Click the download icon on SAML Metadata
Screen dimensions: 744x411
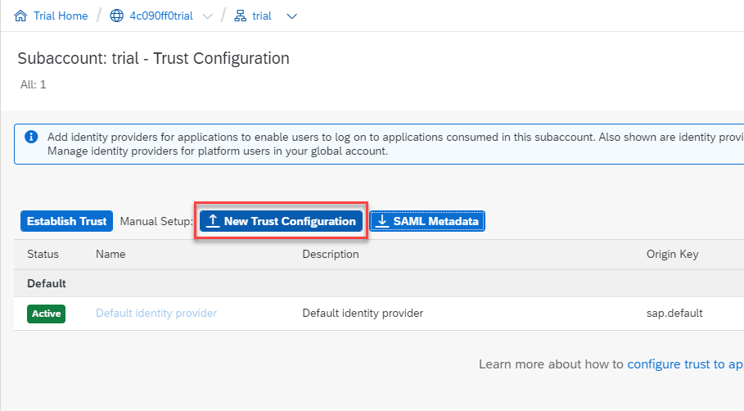pyautogui.click(x=381, y=221)
